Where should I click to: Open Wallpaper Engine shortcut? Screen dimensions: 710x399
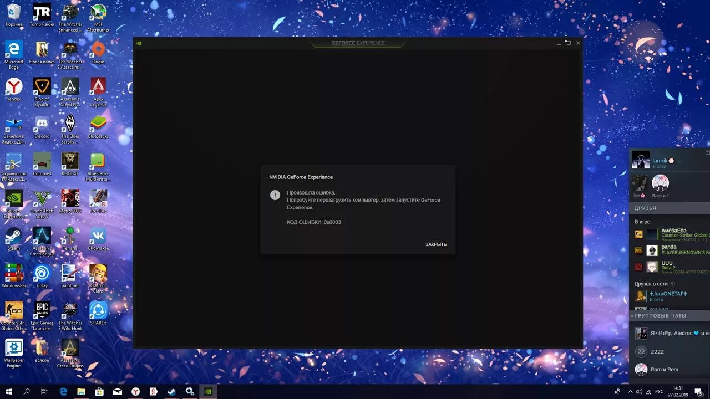click(x=14, y=353)
